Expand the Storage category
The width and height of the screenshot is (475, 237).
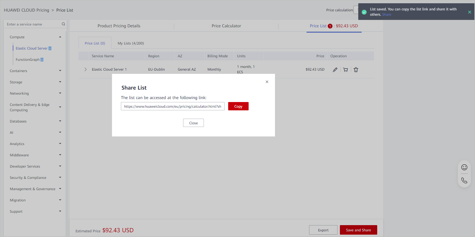click(x=60, y=82)
